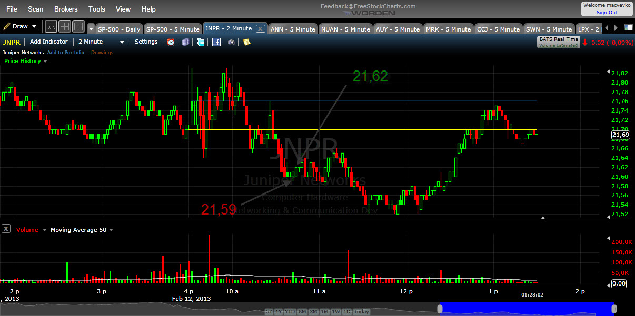
Task: Click the left handle of the range slider
Action: (x=440, y=309)
